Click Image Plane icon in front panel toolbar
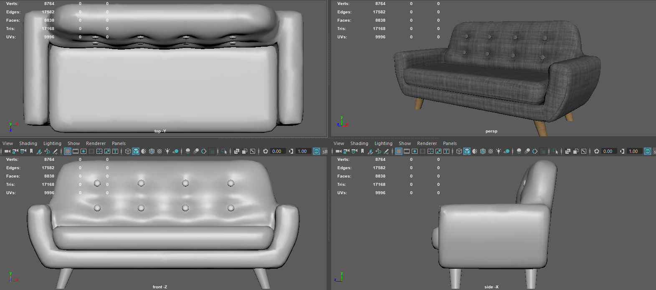This screenshot has width=656, height=290. 39,151
